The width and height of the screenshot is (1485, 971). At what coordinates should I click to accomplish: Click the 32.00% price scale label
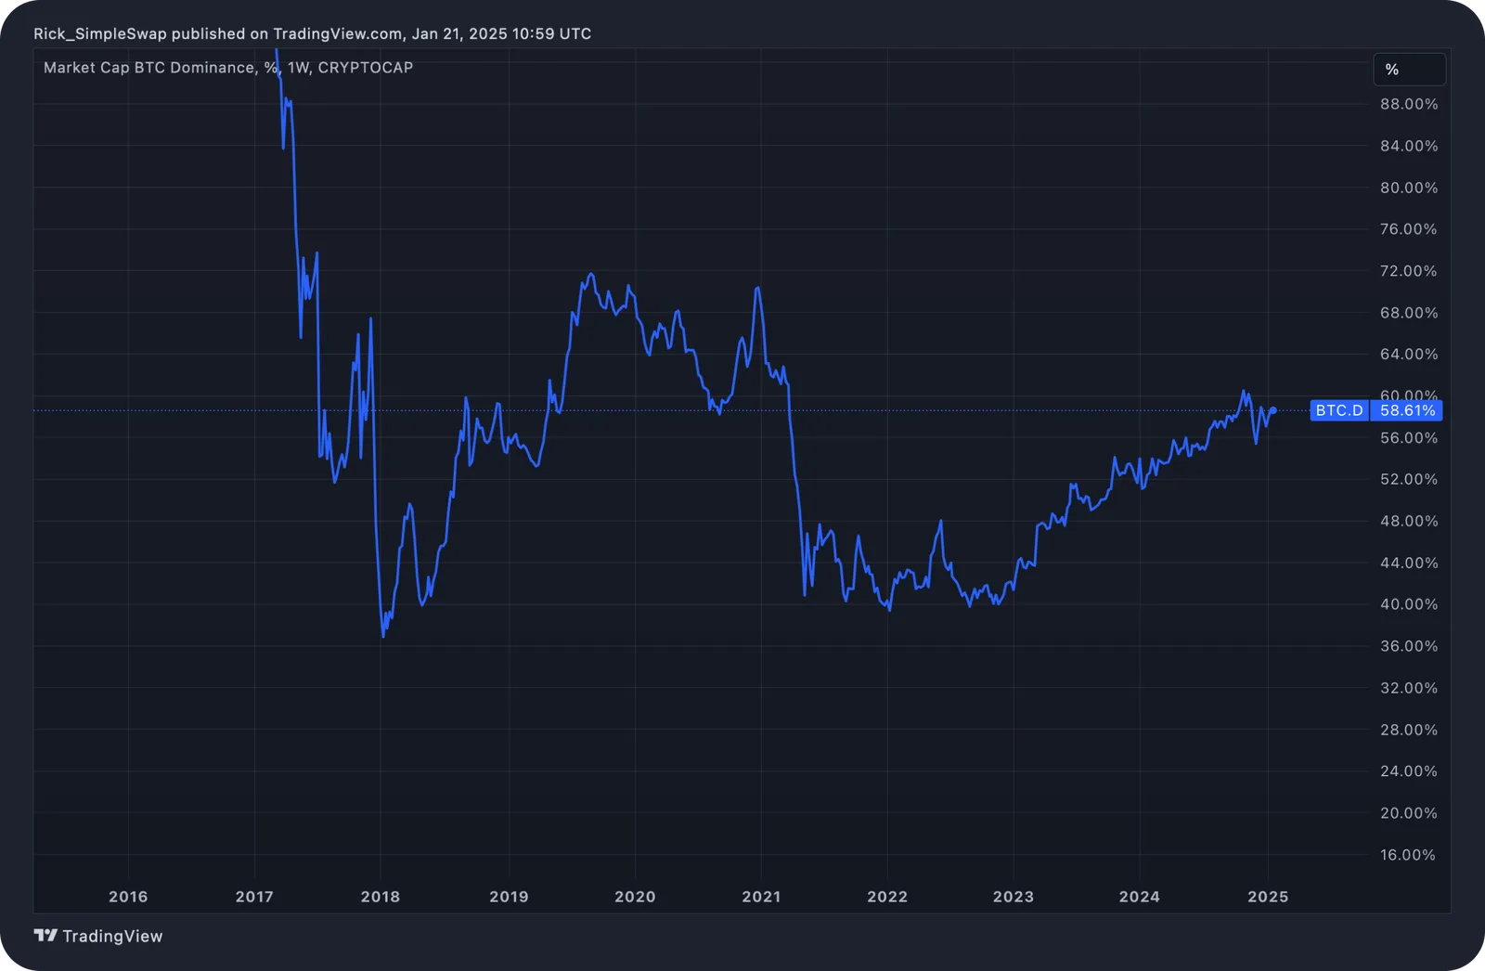point(1409,688)
